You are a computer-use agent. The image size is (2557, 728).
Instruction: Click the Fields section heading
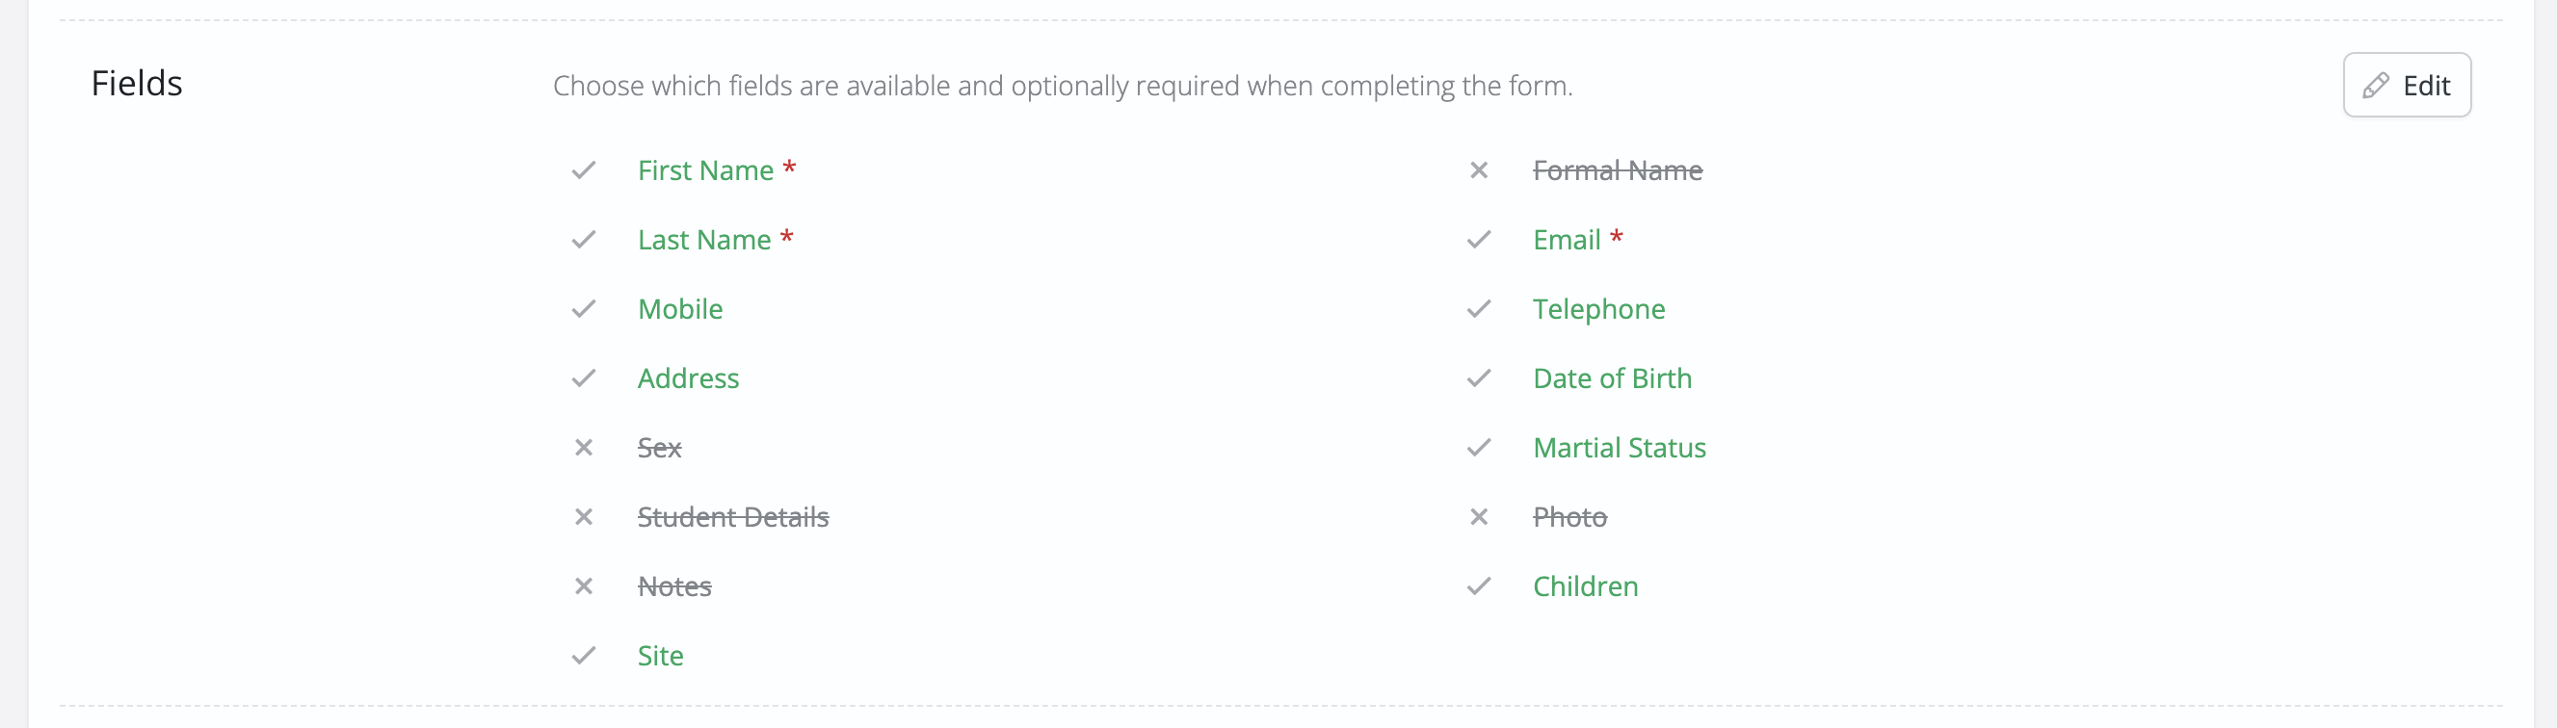click(137, 84)
